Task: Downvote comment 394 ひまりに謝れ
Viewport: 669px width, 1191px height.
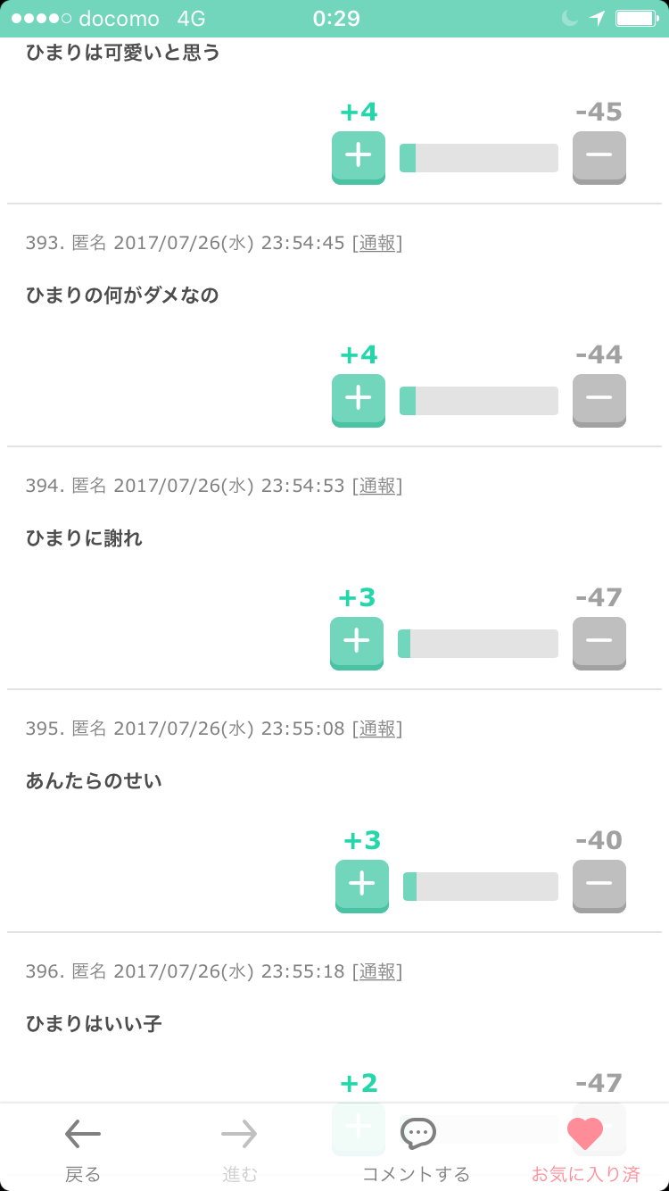Action: tap(599, 642)
